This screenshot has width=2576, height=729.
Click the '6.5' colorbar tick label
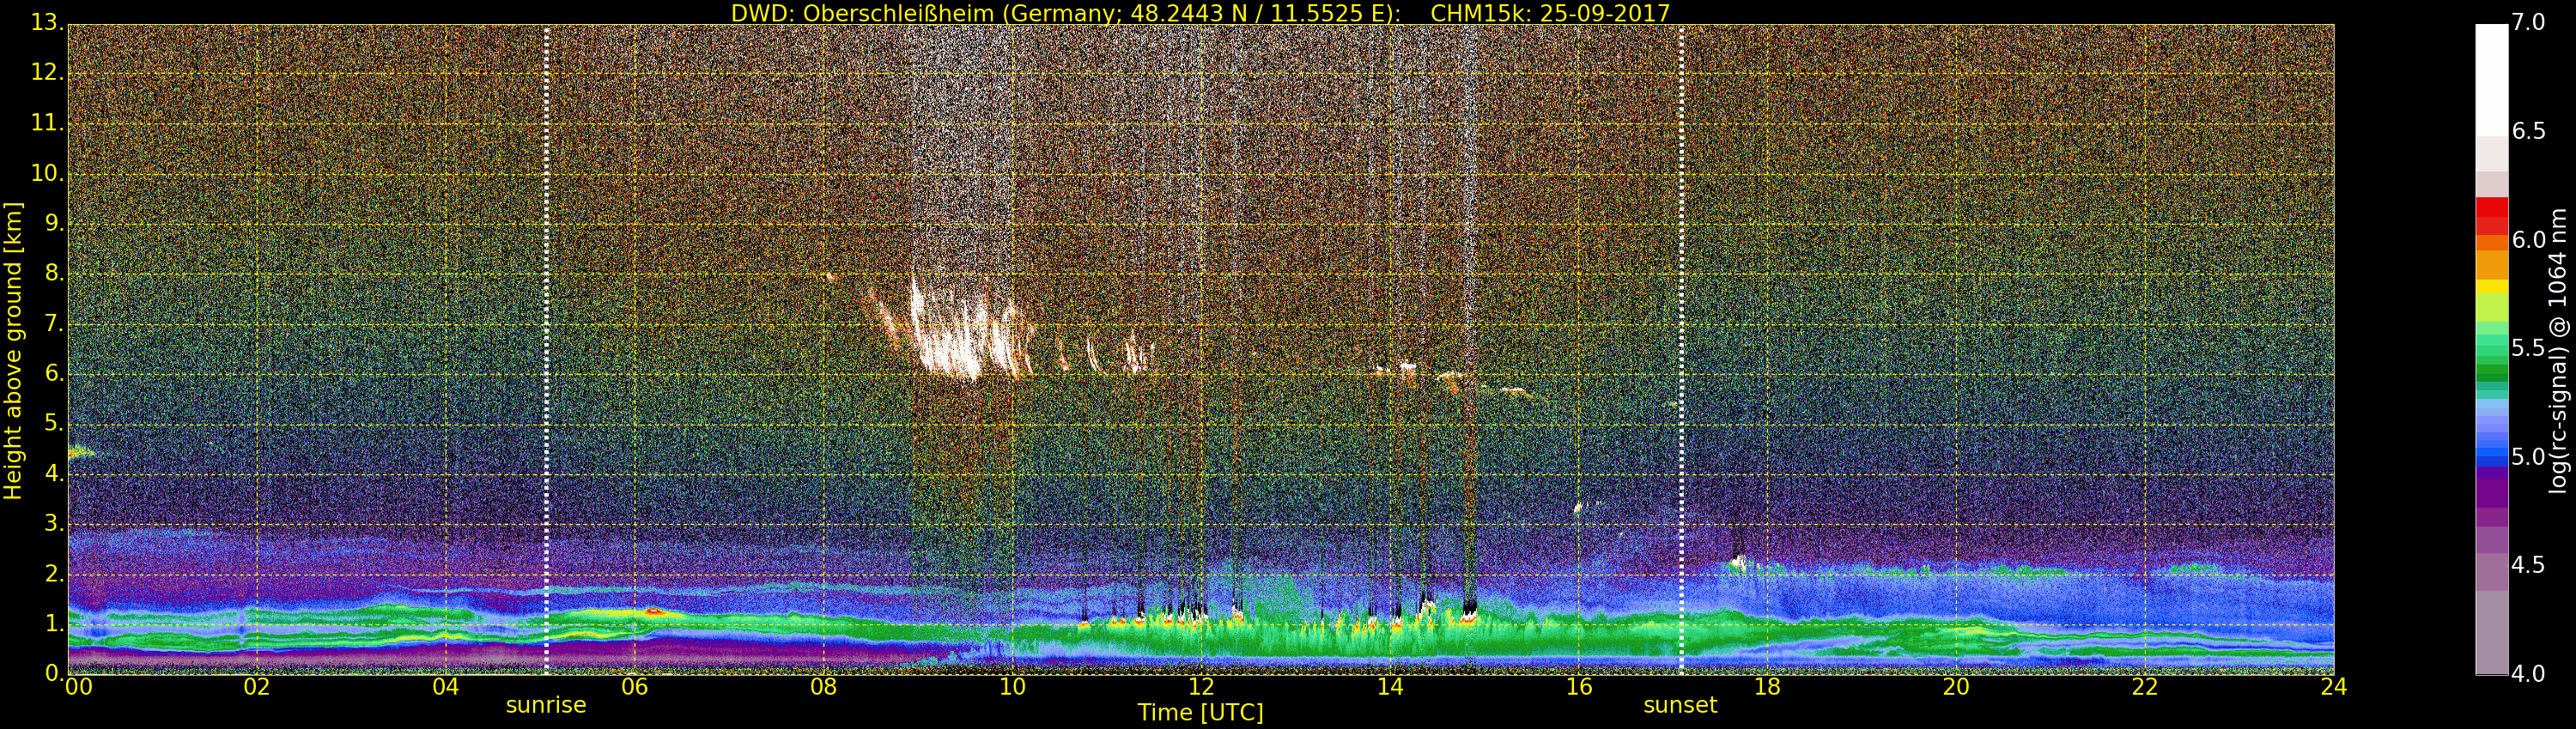tap(2529, 131)
